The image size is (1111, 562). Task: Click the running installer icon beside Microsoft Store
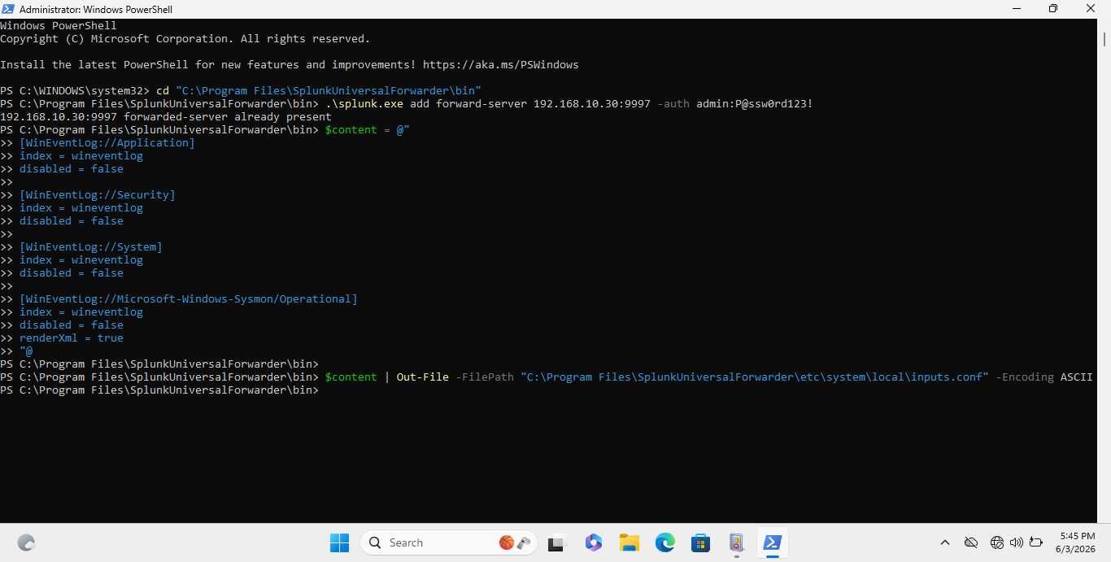click(737, 542)
